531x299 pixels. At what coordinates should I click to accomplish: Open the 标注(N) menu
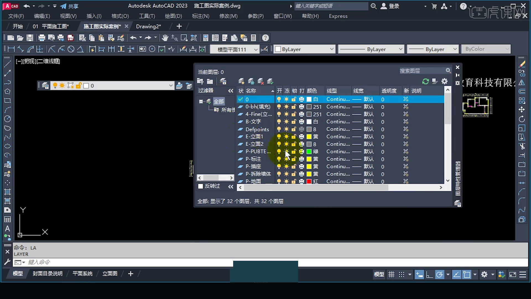pos(201,16)
